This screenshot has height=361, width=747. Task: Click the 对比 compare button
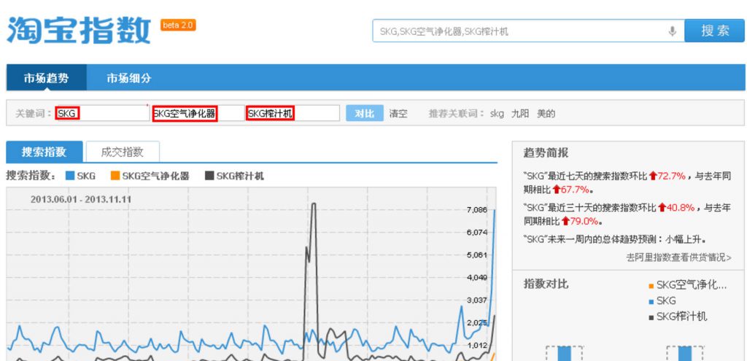pos(365,114)
